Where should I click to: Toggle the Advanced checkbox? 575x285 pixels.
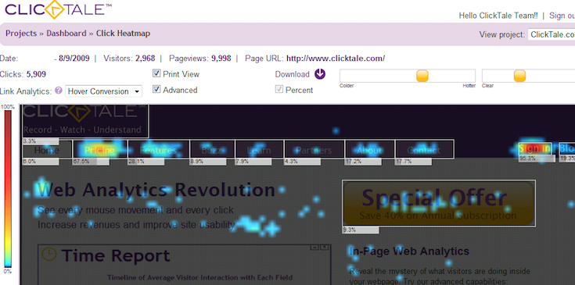tap(156, 89)
